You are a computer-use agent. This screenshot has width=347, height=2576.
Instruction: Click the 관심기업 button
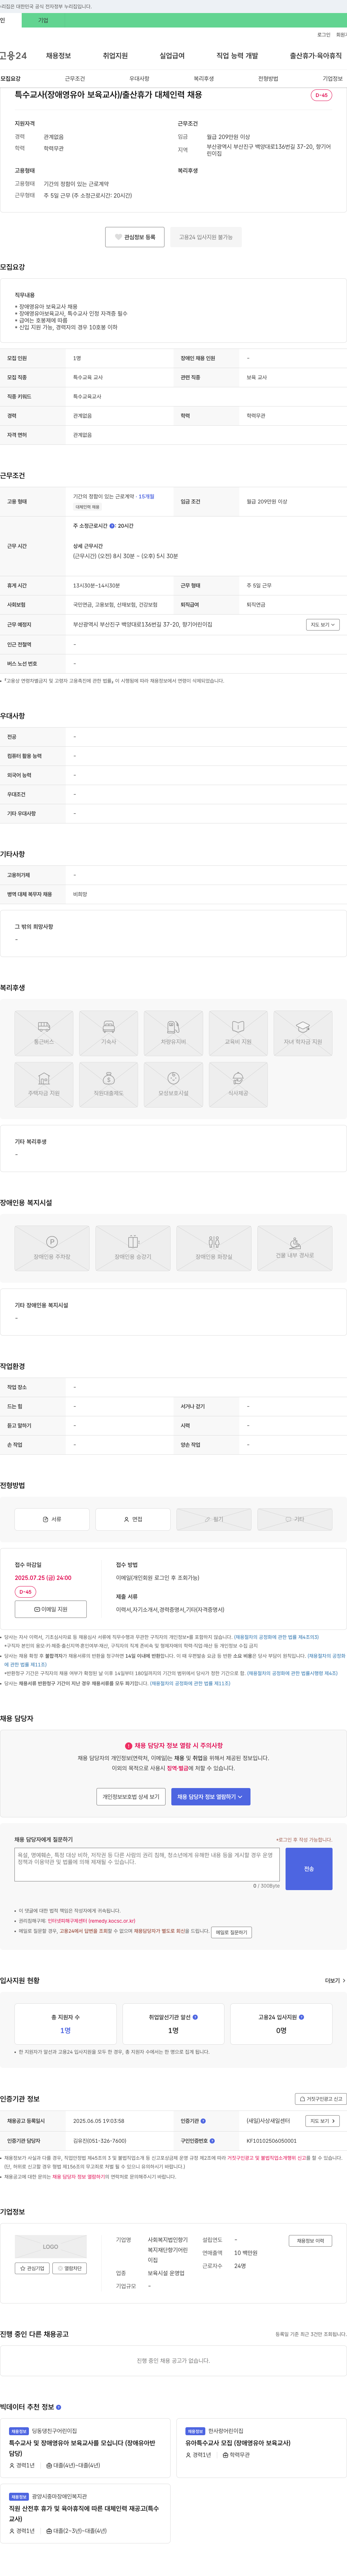point(33,2268)
